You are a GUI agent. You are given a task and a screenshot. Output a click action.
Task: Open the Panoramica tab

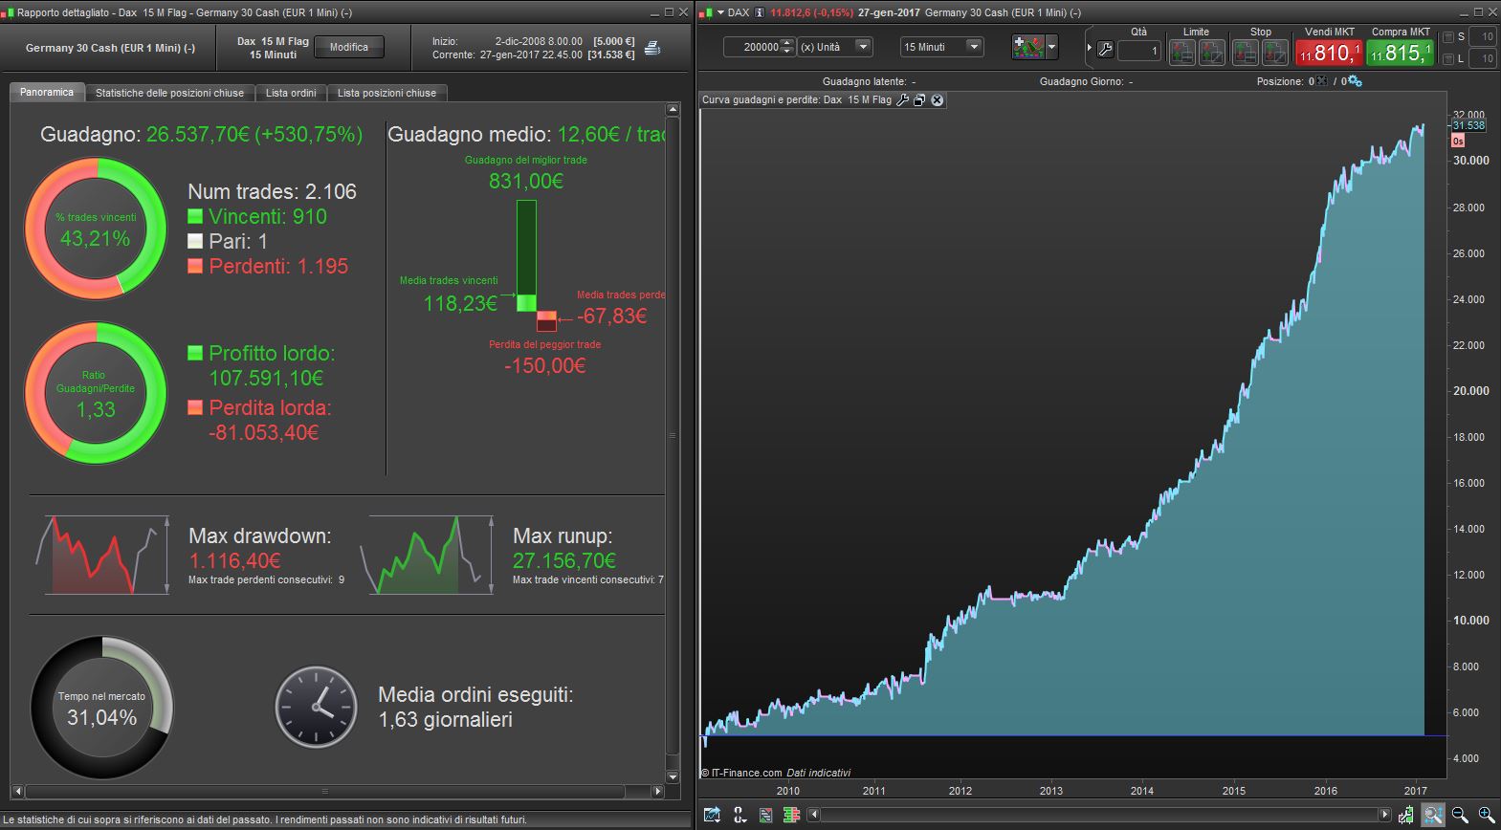pos(47,93)
